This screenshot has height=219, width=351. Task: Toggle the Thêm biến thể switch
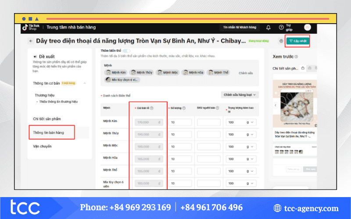click(x=126, y=51)
